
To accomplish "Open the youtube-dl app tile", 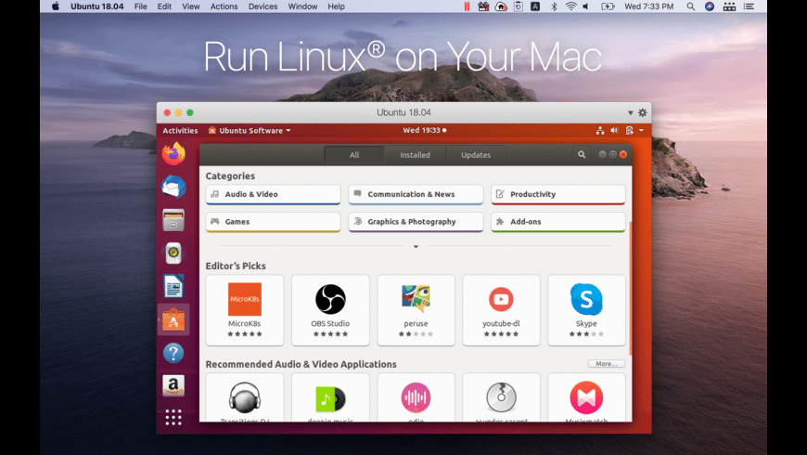I will (501, 310).
